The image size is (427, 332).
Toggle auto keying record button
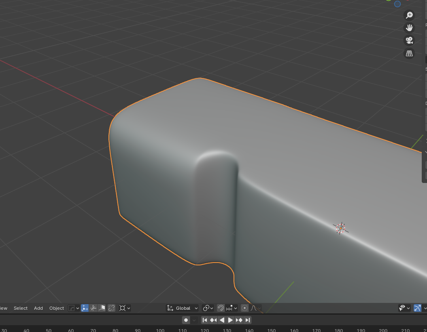(186, 320)
